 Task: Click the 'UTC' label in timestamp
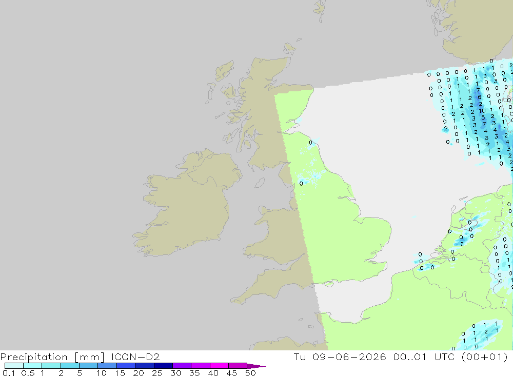tap(445, 357)
